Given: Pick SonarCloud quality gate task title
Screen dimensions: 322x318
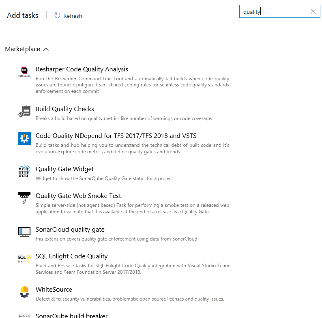Looking at the screenshot, I should pyautogui.click(x=70, y=230).
